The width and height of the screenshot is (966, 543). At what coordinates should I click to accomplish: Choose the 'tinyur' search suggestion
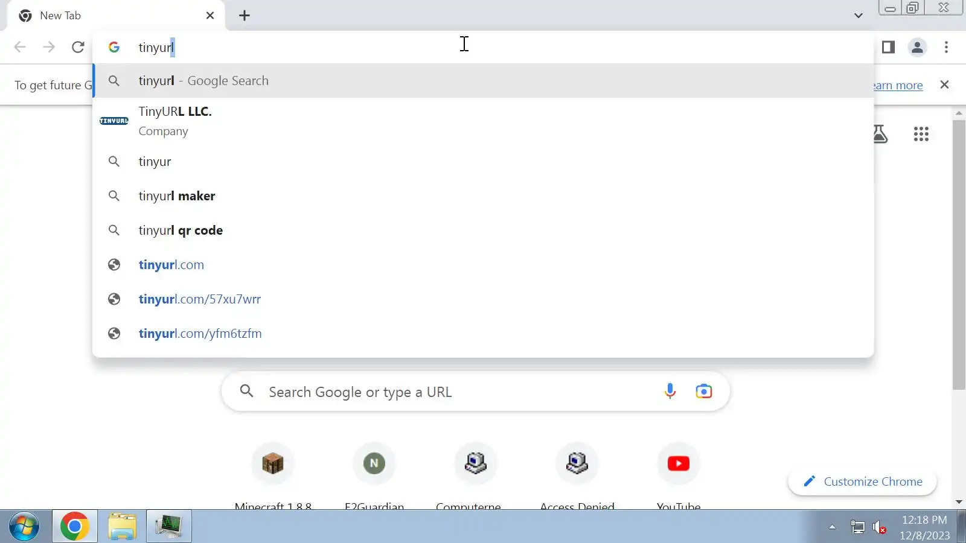click(x=483, y=162)
